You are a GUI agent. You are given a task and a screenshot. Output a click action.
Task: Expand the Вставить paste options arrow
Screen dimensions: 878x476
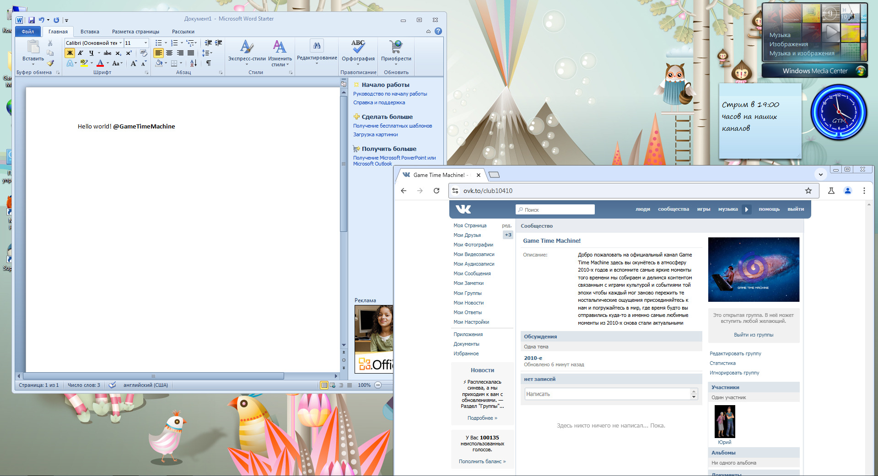point(33,64)
